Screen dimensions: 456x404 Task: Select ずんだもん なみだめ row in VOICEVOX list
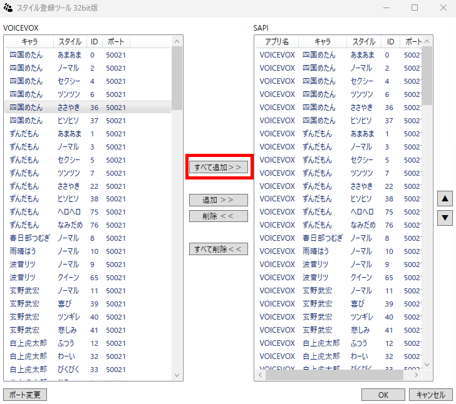point(88,225)
